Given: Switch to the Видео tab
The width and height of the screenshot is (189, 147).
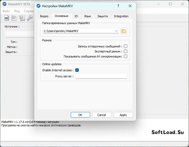Looking at the screenshot, I should pyautogui.click(x=44, y=16).
